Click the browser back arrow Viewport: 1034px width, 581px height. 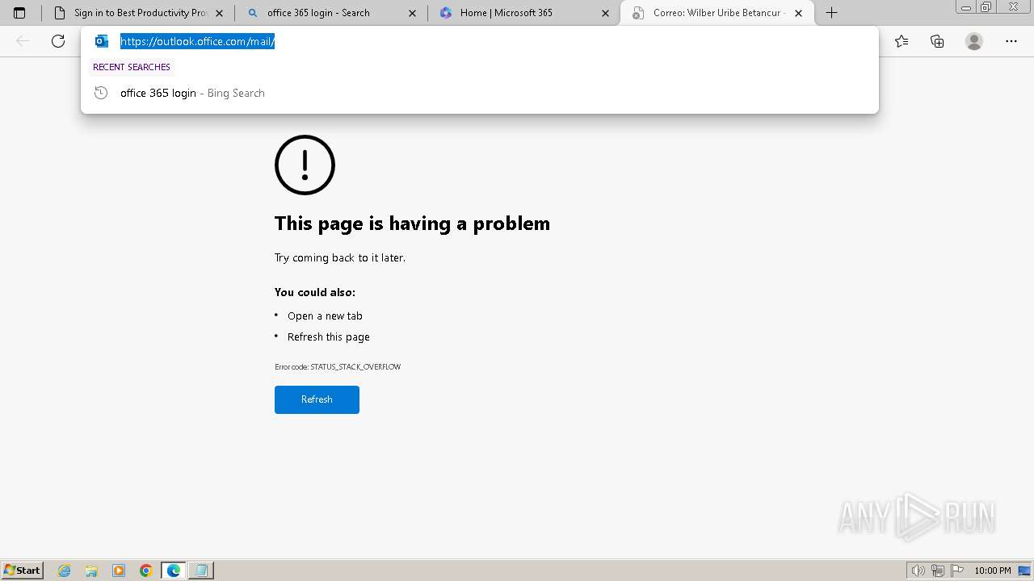(x=23, y=41)
